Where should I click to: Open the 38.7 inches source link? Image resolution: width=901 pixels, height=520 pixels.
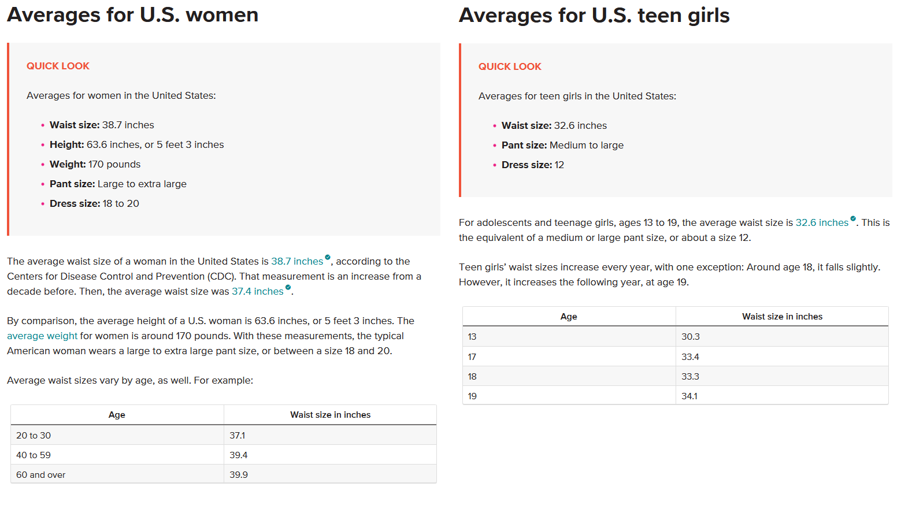coord(297,261)
